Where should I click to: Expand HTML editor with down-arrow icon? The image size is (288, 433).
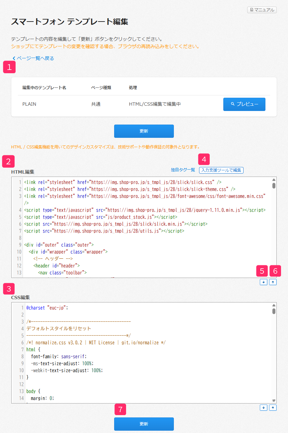coord(263,282)
